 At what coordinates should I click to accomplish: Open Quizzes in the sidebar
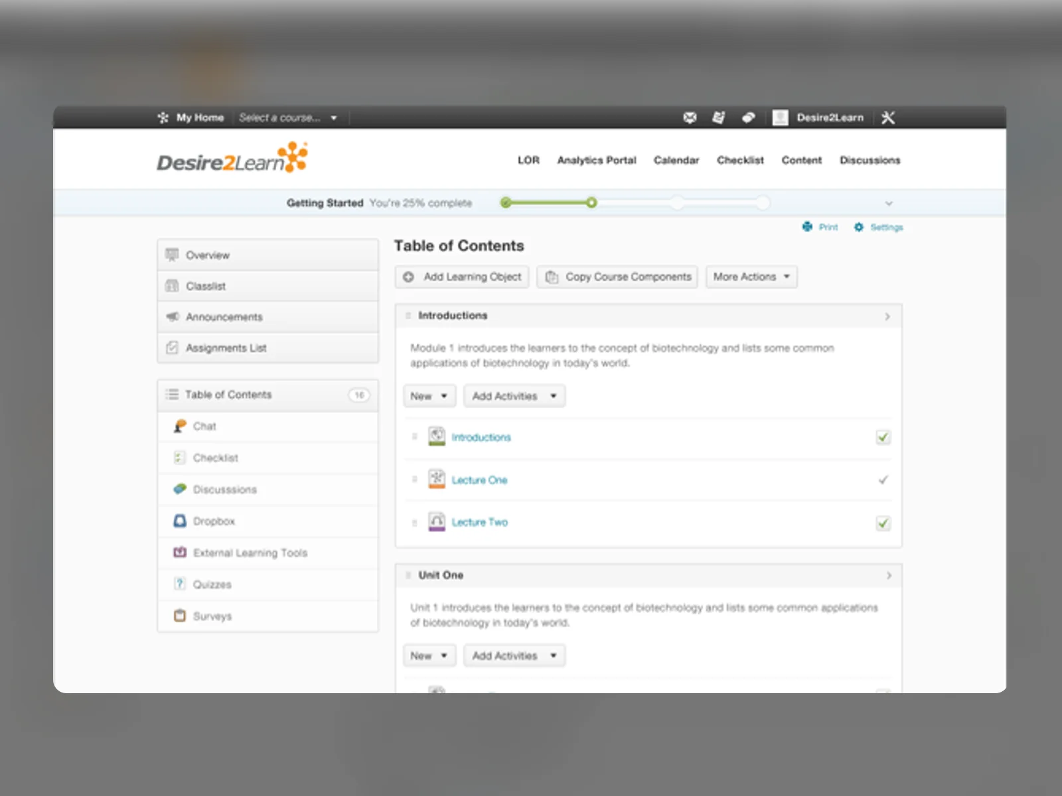click(268, 584)
